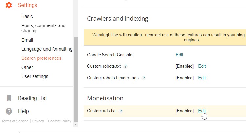Click help icon beside Custom robots header tags
The width and height of the screenshot is (246, 133).
point(144,78)
